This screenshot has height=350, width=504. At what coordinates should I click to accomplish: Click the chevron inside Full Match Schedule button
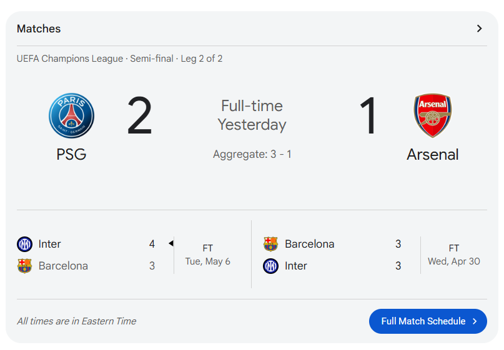(x=475, y=321)
